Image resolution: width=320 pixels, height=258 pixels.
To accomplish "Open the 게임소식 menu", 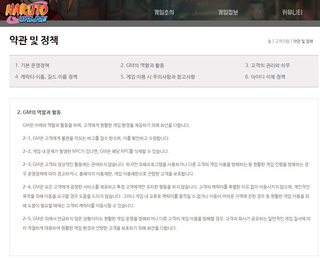I will (164, 12).
